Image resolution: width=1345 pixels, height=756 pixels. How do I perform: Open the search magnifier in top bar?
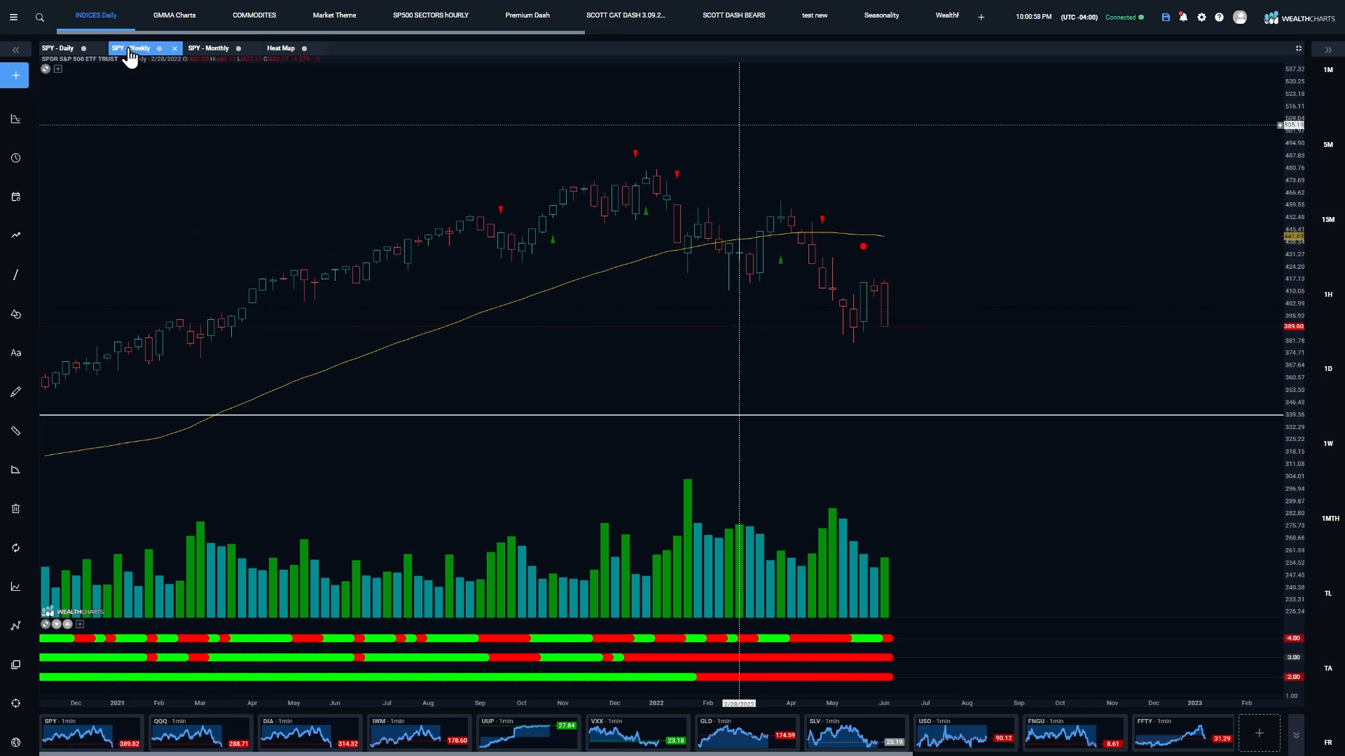pyautogui.click(x=40, y=17)
